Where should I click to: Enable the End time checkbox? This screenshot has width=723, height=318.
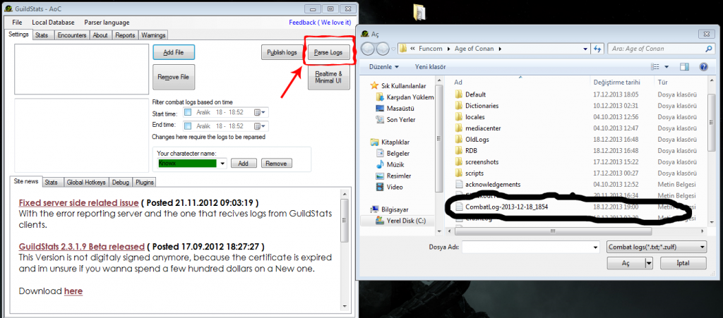click(188, 126)
